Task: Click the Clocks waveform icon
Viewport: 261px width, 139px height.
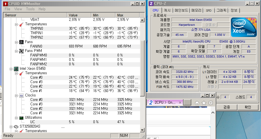Action: [21, 95]
